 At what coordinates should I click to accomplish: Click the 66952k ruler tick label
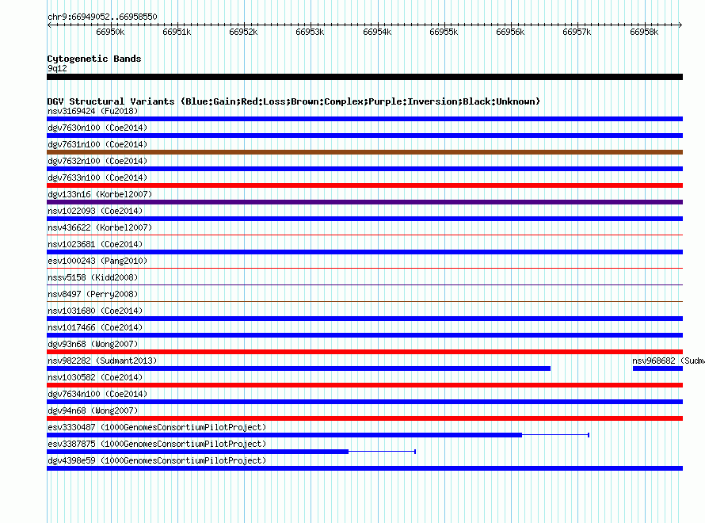pyautogui.click(x=243, y=32)
